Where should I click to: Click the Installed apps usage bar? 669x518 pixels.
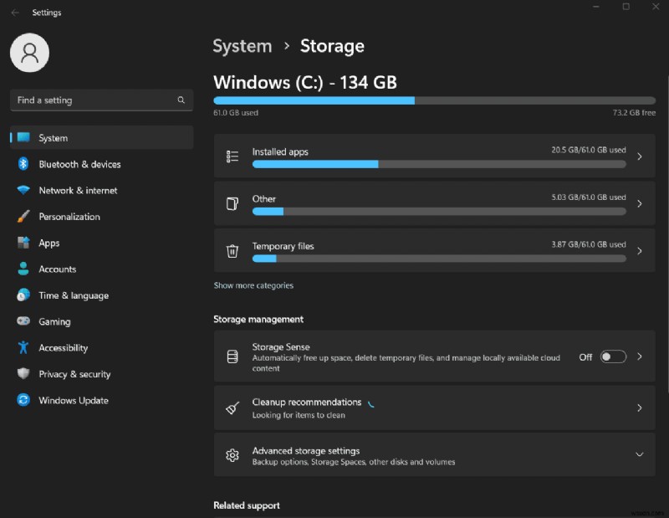(x=439, y=164)
